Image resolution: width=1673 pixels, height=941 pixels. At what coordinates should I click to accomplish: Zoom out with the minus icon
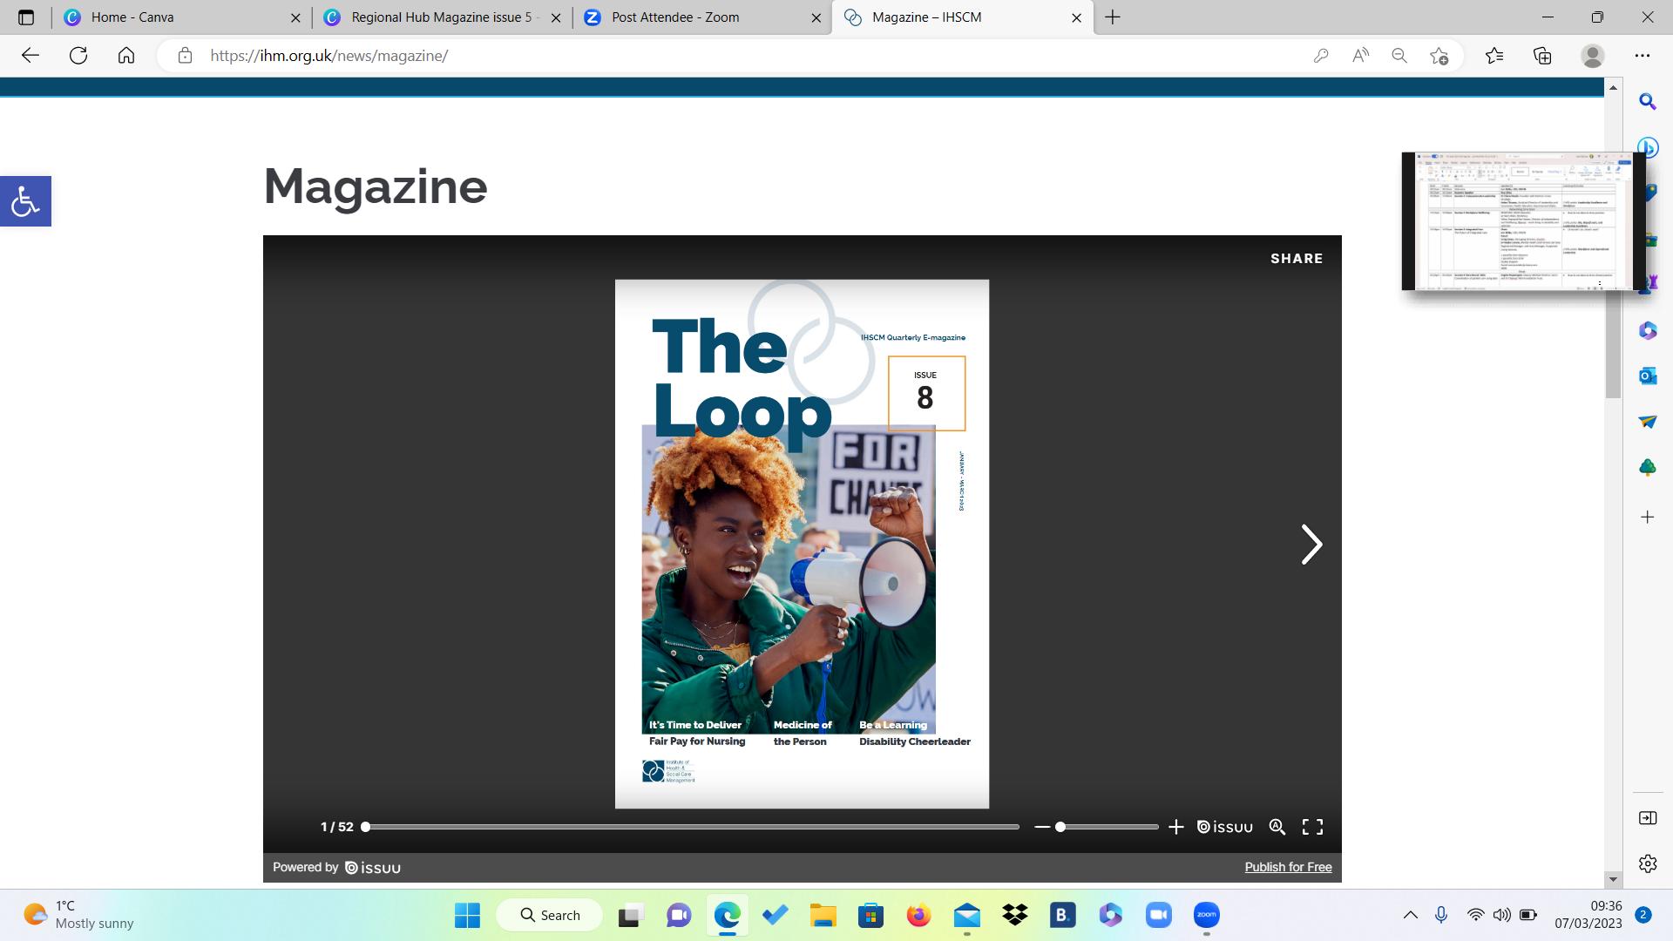pyautogui.click(x=1041, y=827)
